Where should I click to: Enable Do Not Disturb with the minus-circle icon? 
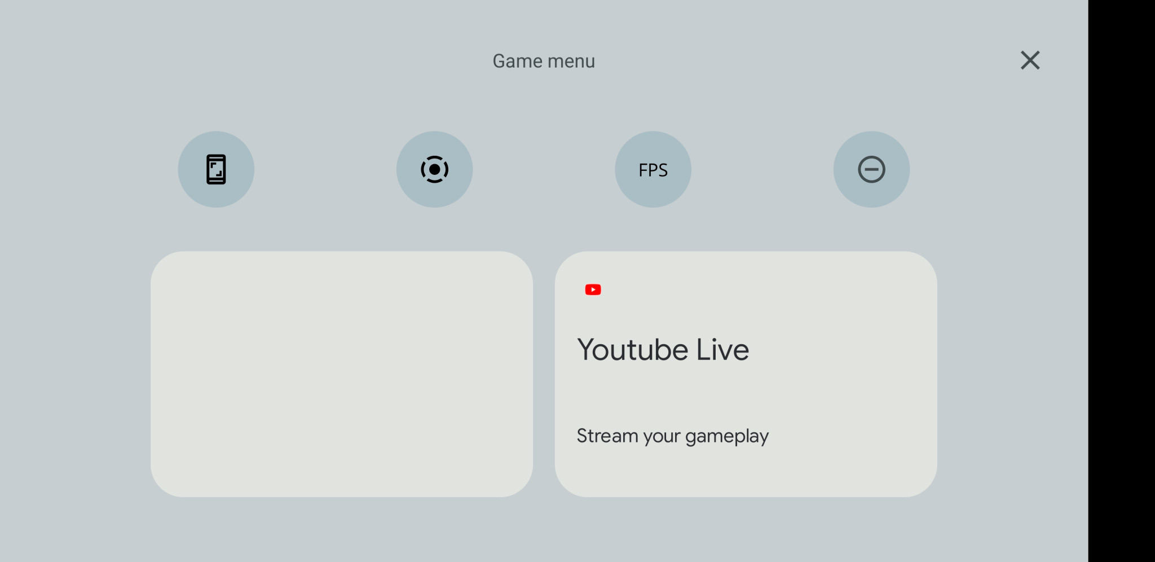pos(871,169)
